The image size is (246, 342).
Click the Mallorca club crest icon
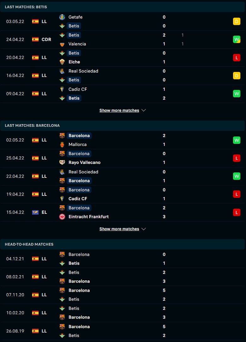pyautogui.click(x=62, y=144)
